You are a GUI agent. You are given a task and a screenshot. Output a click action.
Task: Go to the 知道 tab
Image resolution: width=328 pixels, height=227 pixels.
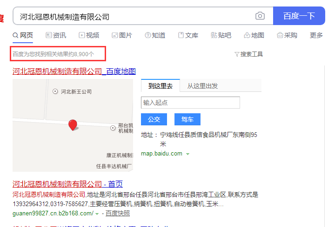(155, 35)
